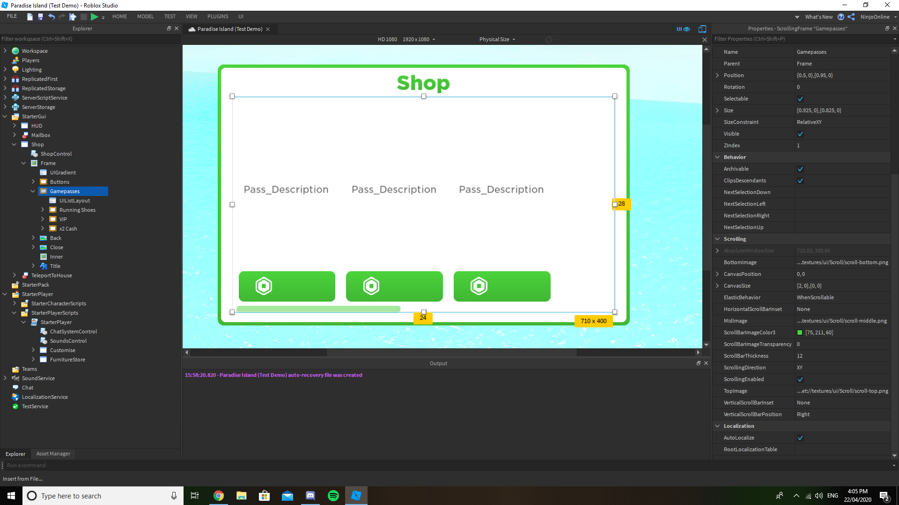Image resolution: width=899 pixels, height=505 pixels.
Task: Open the Physical Size dropdown
Action: pos(497,39)
